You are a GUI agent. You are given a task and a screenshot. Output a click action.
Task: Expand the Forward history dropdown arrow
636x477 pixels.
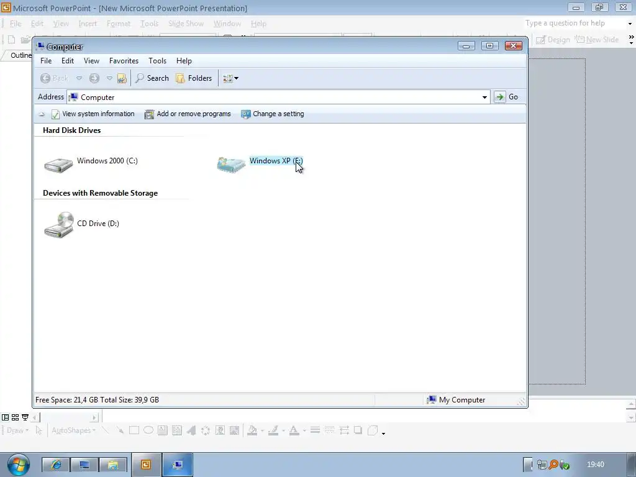[109, 78]
